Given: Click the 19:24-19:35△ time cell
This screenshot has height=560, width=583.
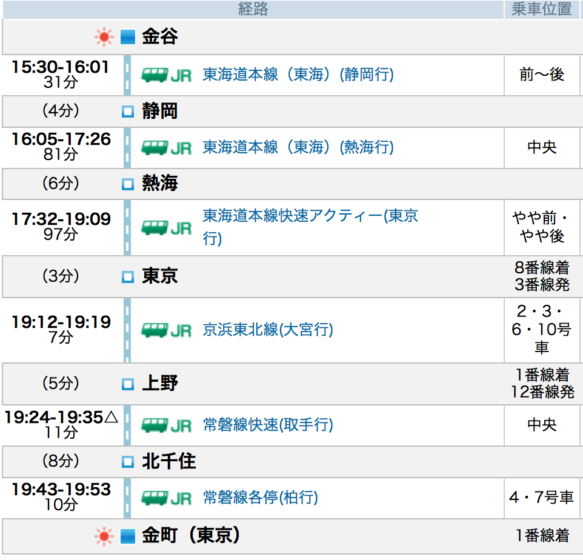Looking at the screenshot, I should [x=61, y=425].
